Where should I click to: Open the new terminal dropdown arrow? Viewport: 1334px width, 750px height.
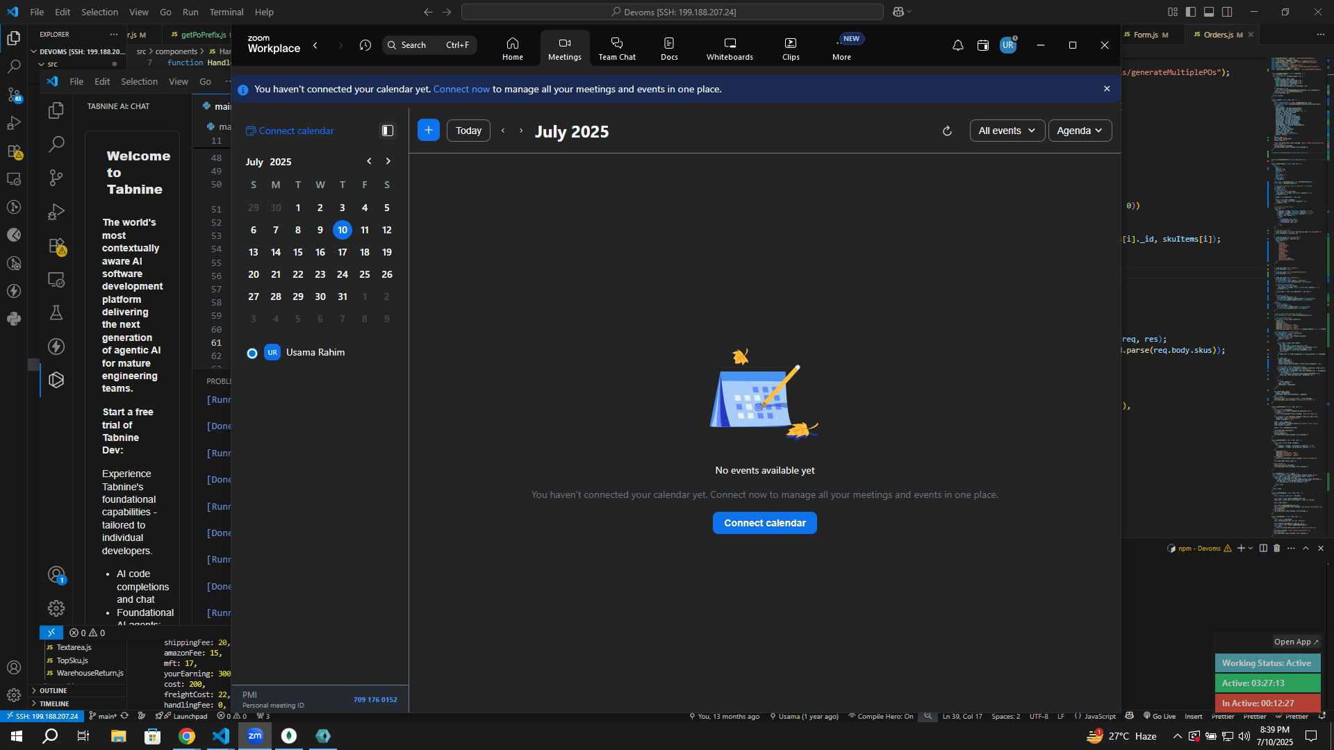1251,548
